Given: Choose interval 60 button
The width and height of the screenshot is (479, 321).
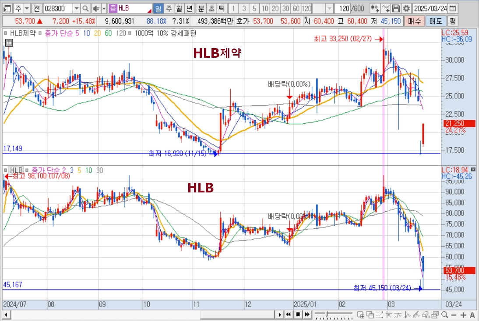Looking at the screenshot, I should [x=296, y=9].
